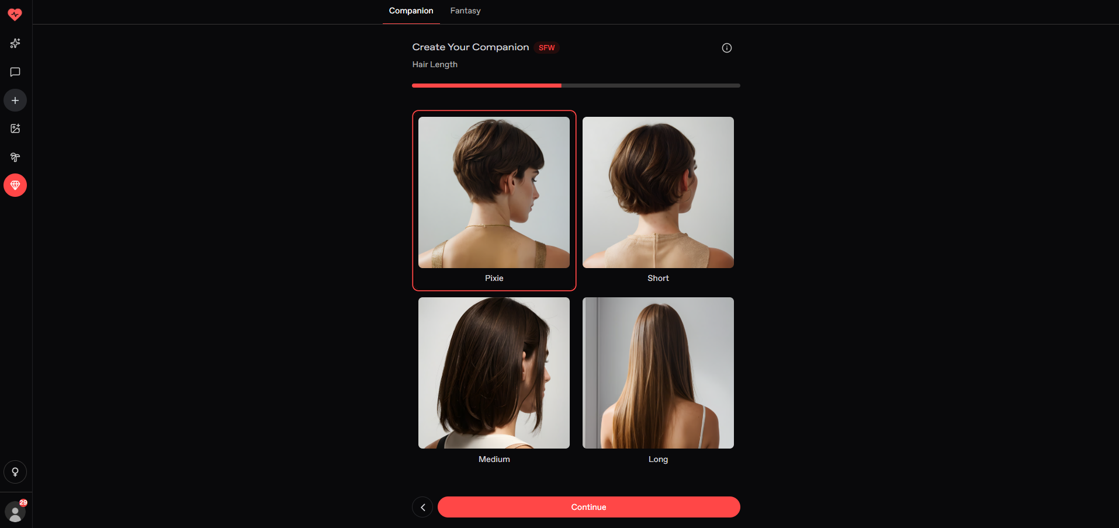Open the chat bubble icon
This screenshot has width=1119, height=528.
coord(15,72)
